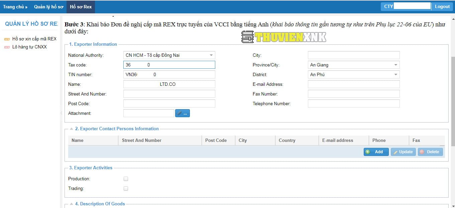The width and height of the screenshot is (455, 208).
Task: Click the E-mail address column header
Action: coord(344,140)
